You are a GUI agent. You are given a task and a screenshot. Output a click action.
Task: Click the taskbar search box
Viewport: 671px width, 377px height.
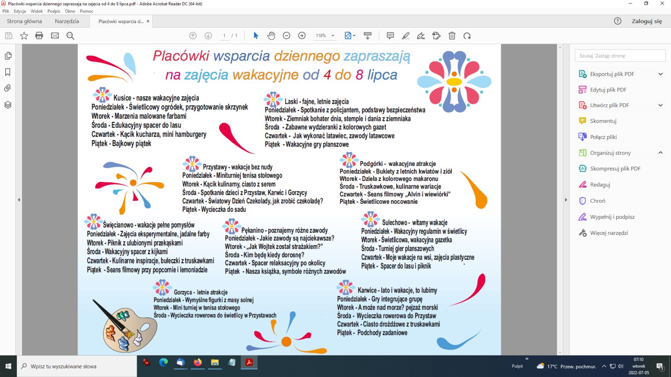coord(77,366)
